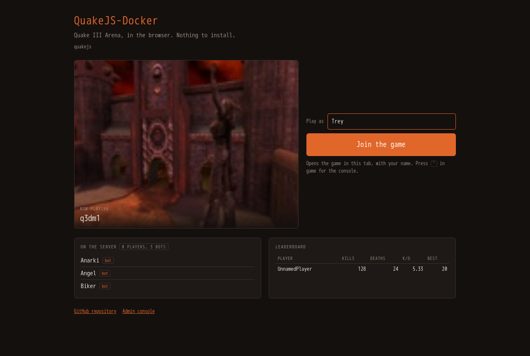Viewport: 530px width, 356px height.
Task: Select the Angel player name
Action: pos(88,273)
